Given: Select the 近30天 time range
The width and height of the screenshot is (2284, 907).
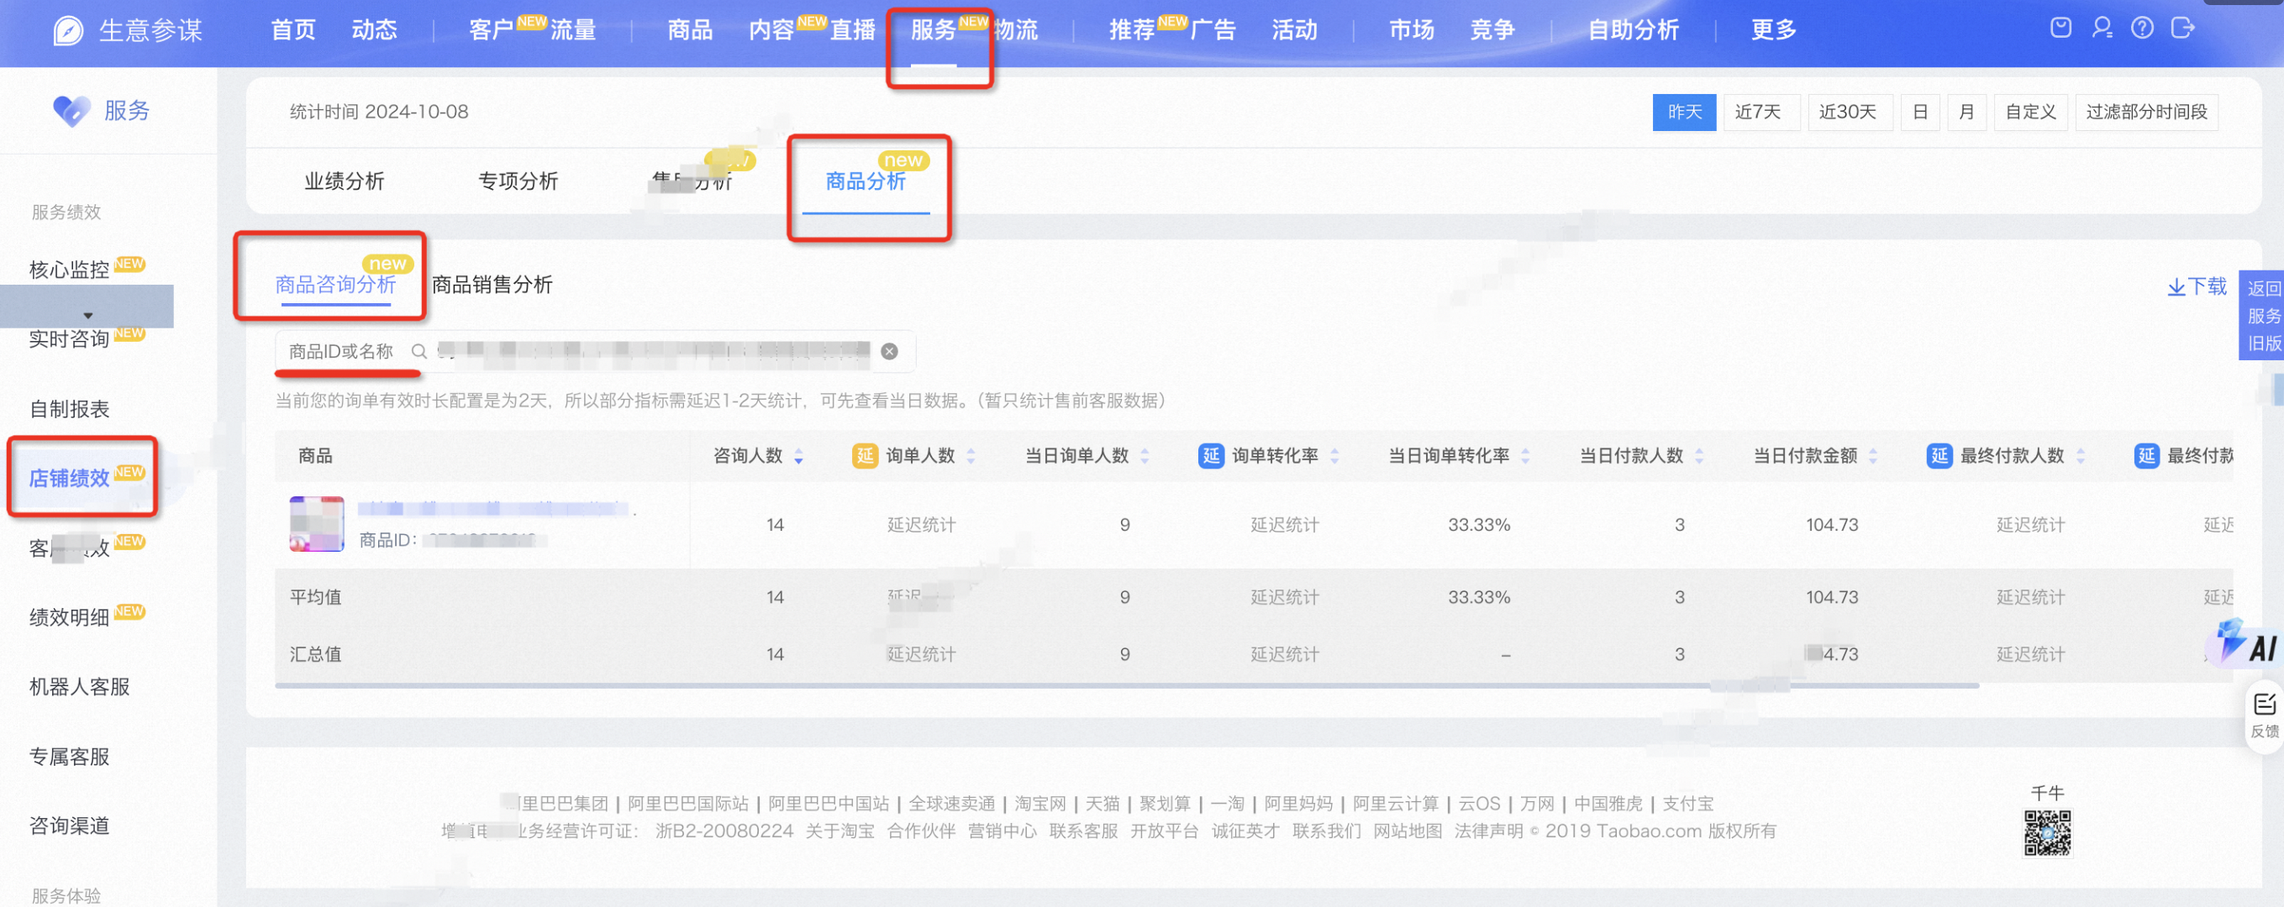Looking at the screenshot, I should coord(1850,113).
